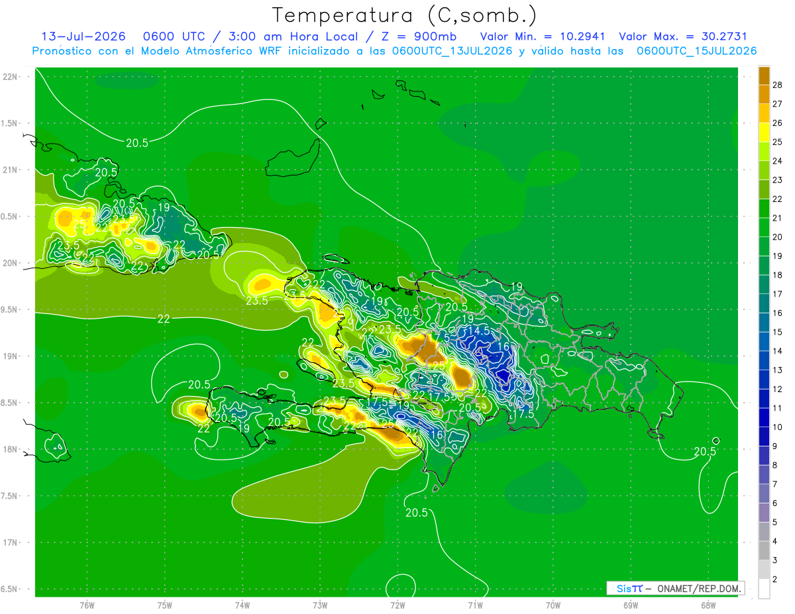
Task: Pick the teal legend swatch between 16 and 17
Action: [x=764, y=303]
